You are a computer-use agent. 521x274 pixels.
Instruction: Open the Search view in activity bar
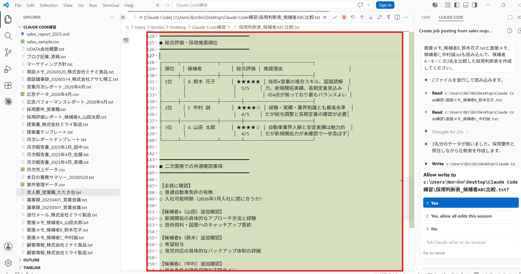(x=8, y=36)
